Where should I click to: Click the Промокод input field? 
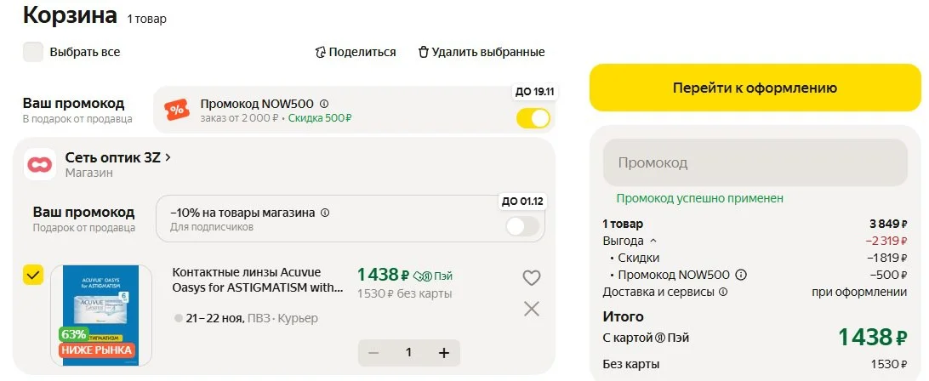[755, 162]
